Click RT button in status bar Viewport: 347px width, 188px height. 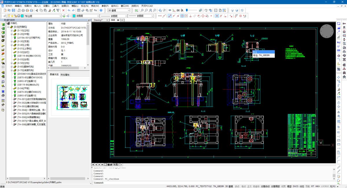pyautogui.click(x=313, y=186)
